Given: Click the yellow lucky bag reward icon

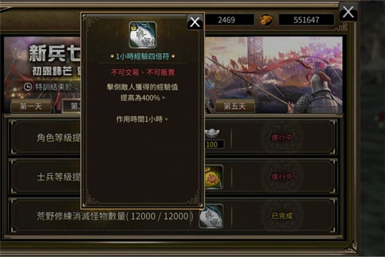Looking at the screenshot, I should click(214, 177).
